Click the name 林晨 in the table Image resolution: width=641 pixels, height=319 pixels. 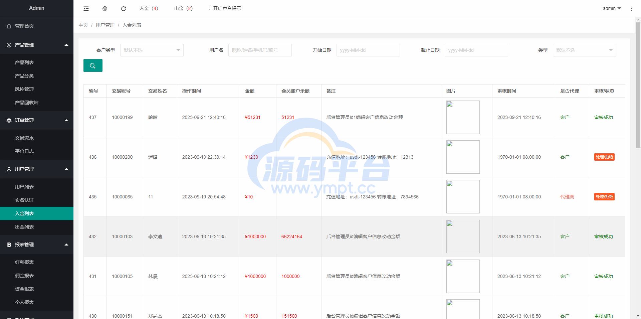pyautogui.click(x=153, y=276)
